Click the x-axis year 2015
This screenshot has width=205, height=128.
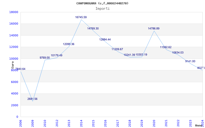point(93,123)
